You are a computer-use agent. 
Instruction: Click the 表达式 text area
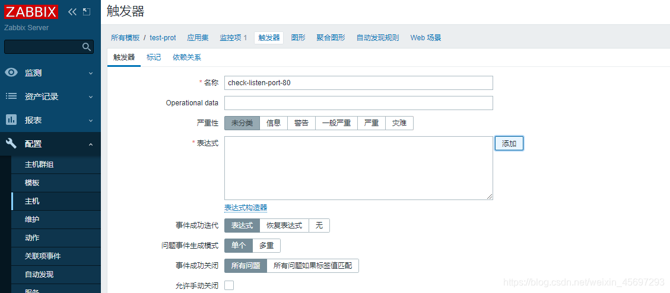pyautogui.click(x=358, y=168)
